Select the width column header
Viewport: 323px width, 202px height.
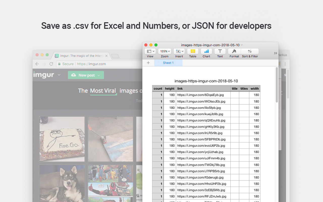pyautogui.click(x=255, y=88)
